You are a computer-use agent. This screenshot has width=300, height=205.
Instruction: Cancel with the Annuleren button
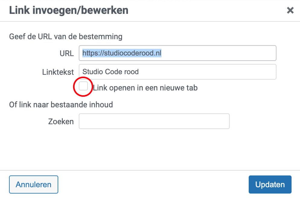(x=34, y=184)
